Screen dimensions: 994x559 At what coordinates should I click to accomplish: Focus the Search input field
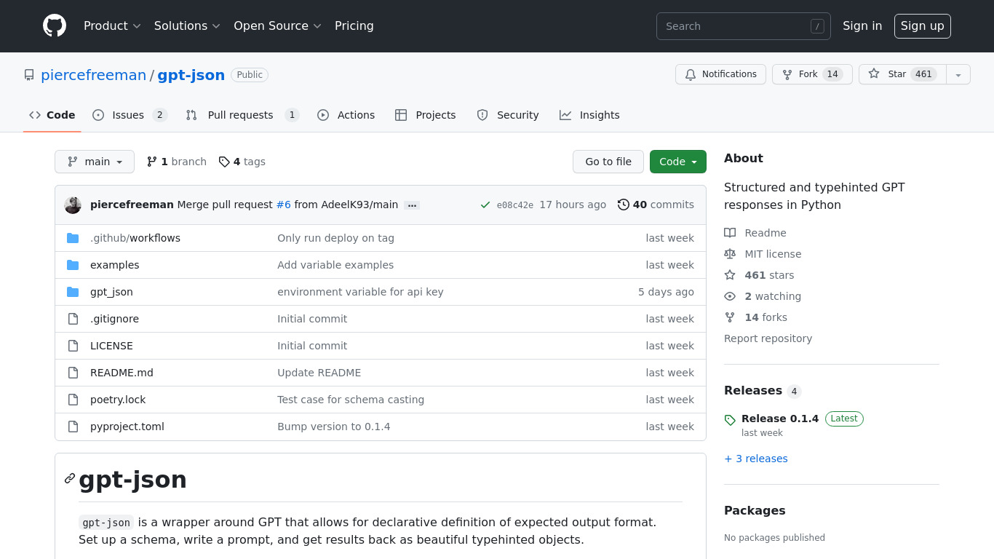tap(744, 26)
